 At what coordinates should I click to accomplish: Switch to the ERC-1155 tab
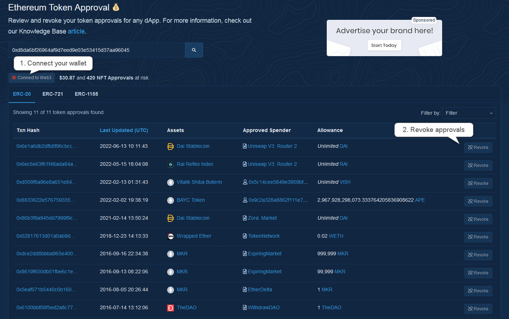[x=87, y=94]
